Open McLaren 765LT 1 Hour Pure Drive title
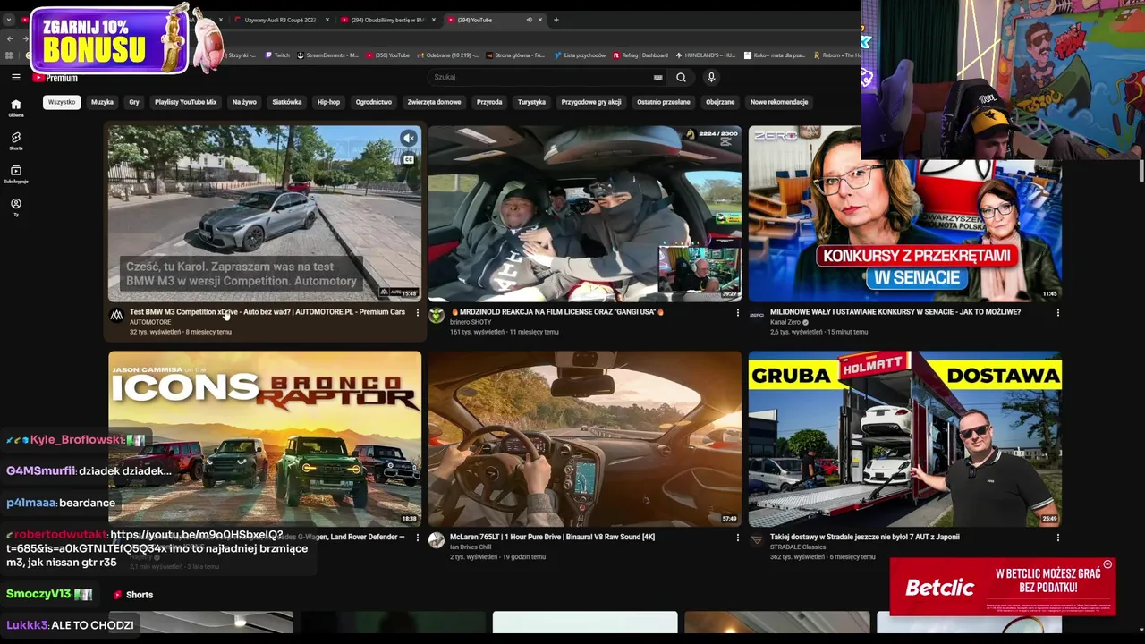Screen dimensions: 1145x644 coord(552,537)
